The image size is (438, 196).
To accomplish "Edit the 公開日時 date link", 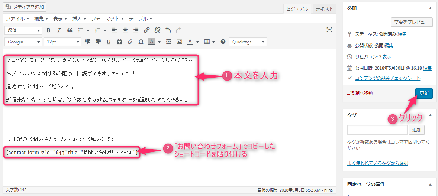I will click(427, 68).
